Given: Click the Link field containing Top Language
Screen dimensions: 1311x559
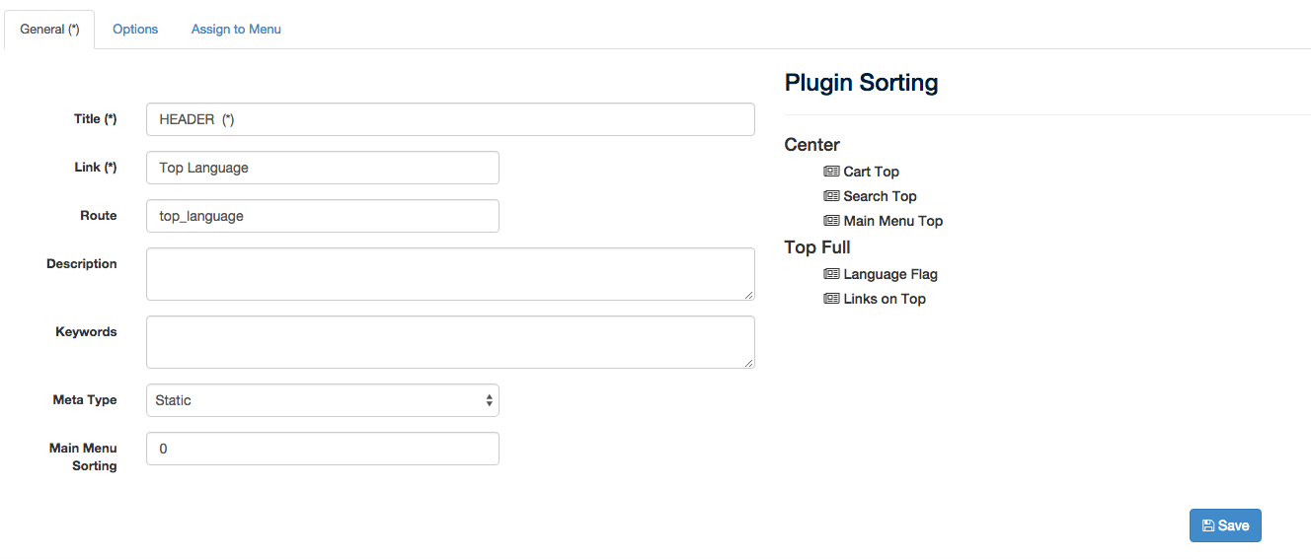Looking at the screenshot, I should coord(323,168).
